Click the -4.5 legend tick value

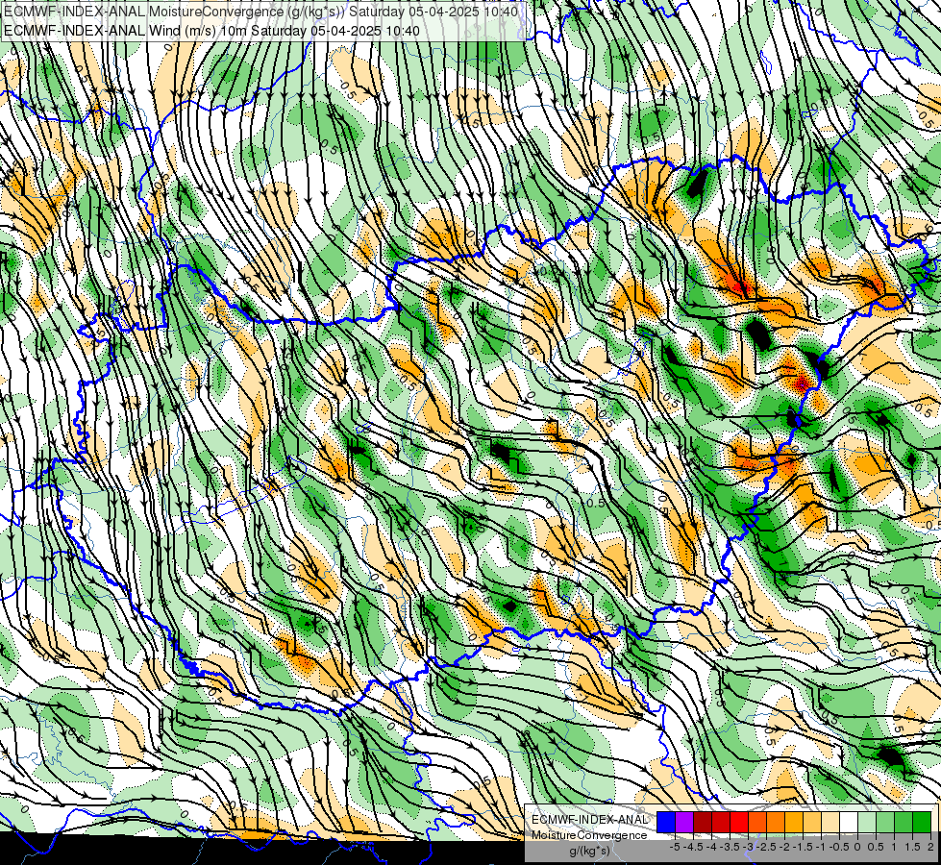(x=693, y=847)
